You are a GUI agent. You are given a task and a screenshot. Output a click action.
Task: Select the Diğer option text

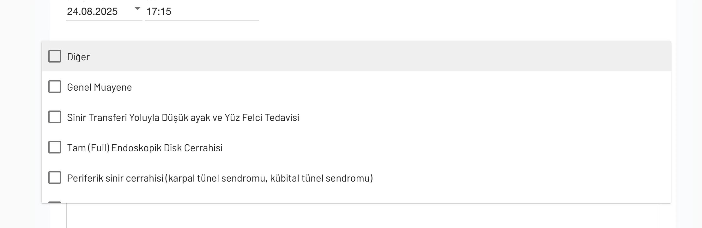pos(78,57)
